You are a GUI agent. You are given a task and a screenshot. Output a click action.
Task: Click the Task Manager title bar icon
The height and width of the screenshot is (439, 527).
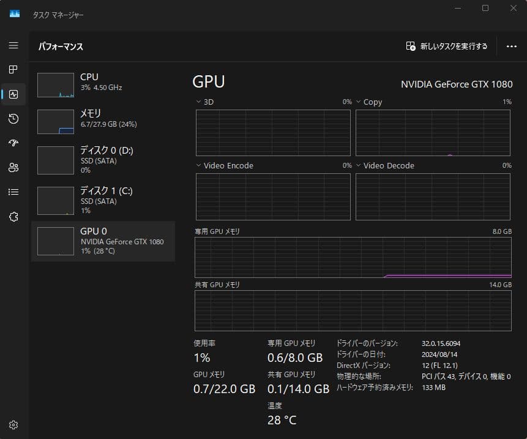pyautogui.click(x=13, y=13)
